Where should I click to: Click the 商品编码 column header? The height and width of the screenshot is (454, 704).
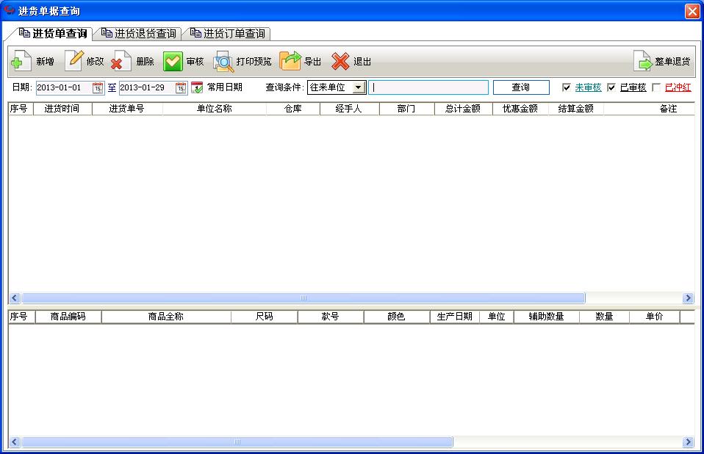pyautogui.click(x=68, y=317)
